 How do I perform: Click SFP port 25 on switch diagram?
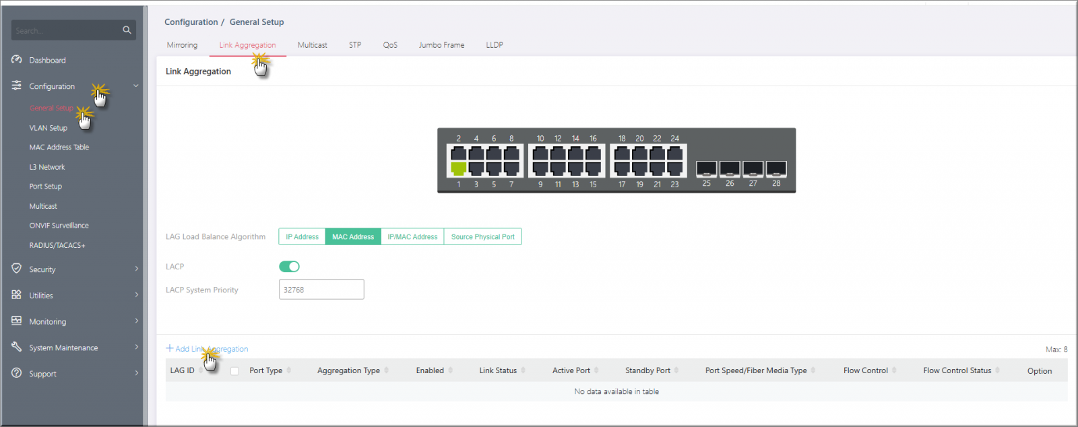[706, 168]
